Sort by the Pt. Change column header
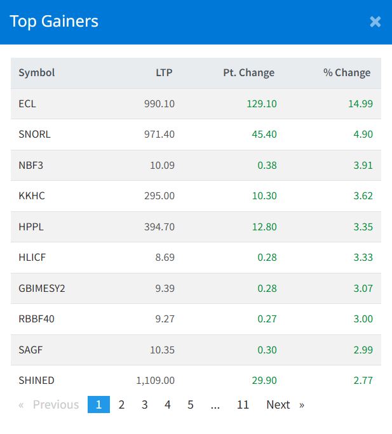Viewport: 392px width, 434px height. 248,72
